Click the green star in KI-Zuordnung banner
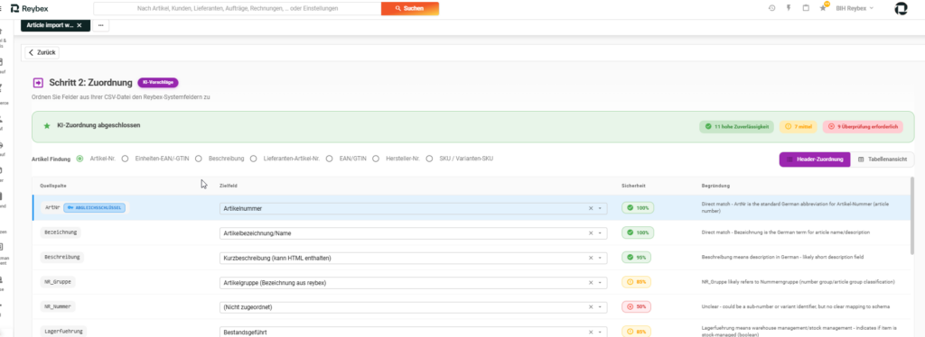The height and width of the screenshot is (337, 925). tap(47, 126)
